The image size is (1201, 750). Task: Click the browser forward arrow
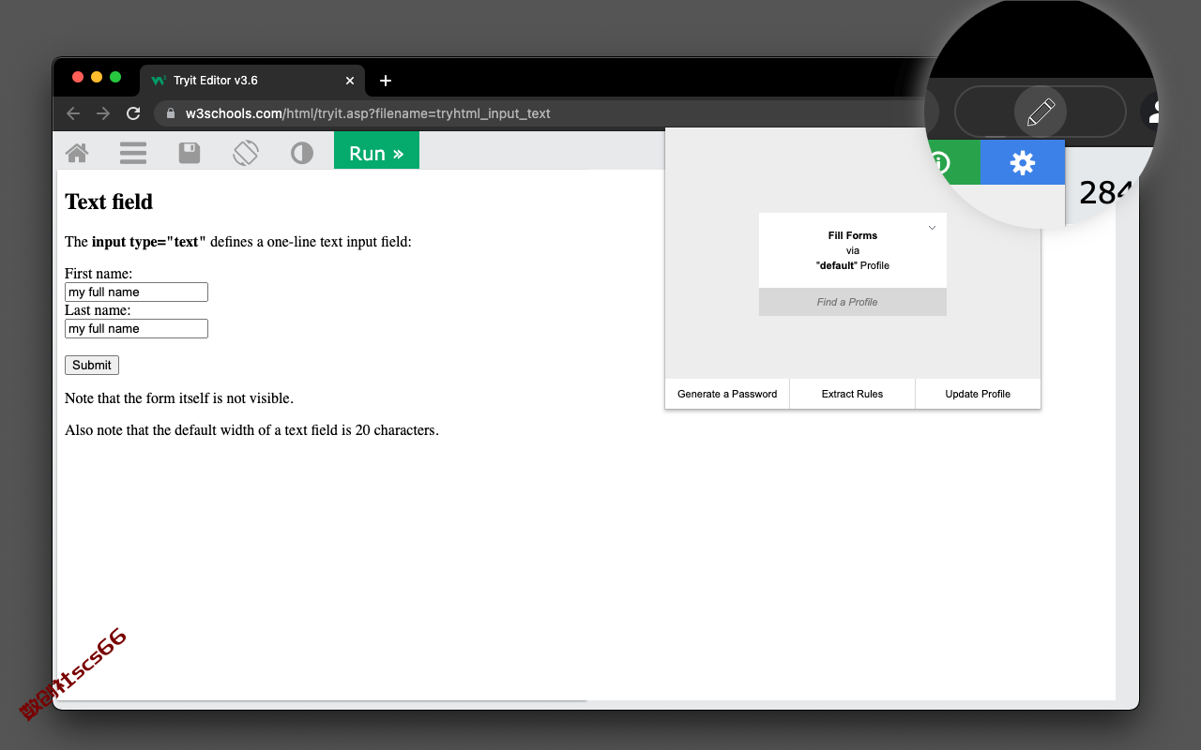tap(103, 113)
